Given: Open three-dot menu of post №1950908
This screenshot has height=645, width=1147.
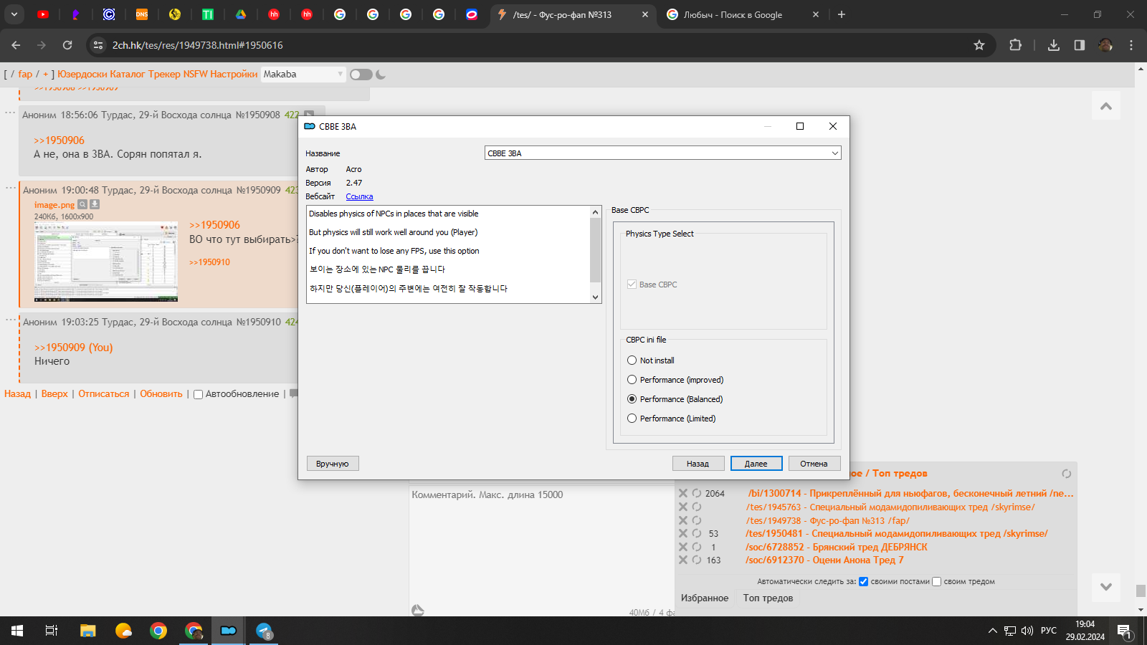Looking at the screenshot, I should tap(10, 113).
